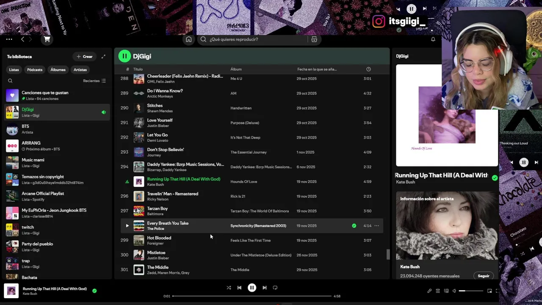The height and width of the screenshot is (305, 542).
Task: Open the Browse icon in search bar
Action: (314, 39)
